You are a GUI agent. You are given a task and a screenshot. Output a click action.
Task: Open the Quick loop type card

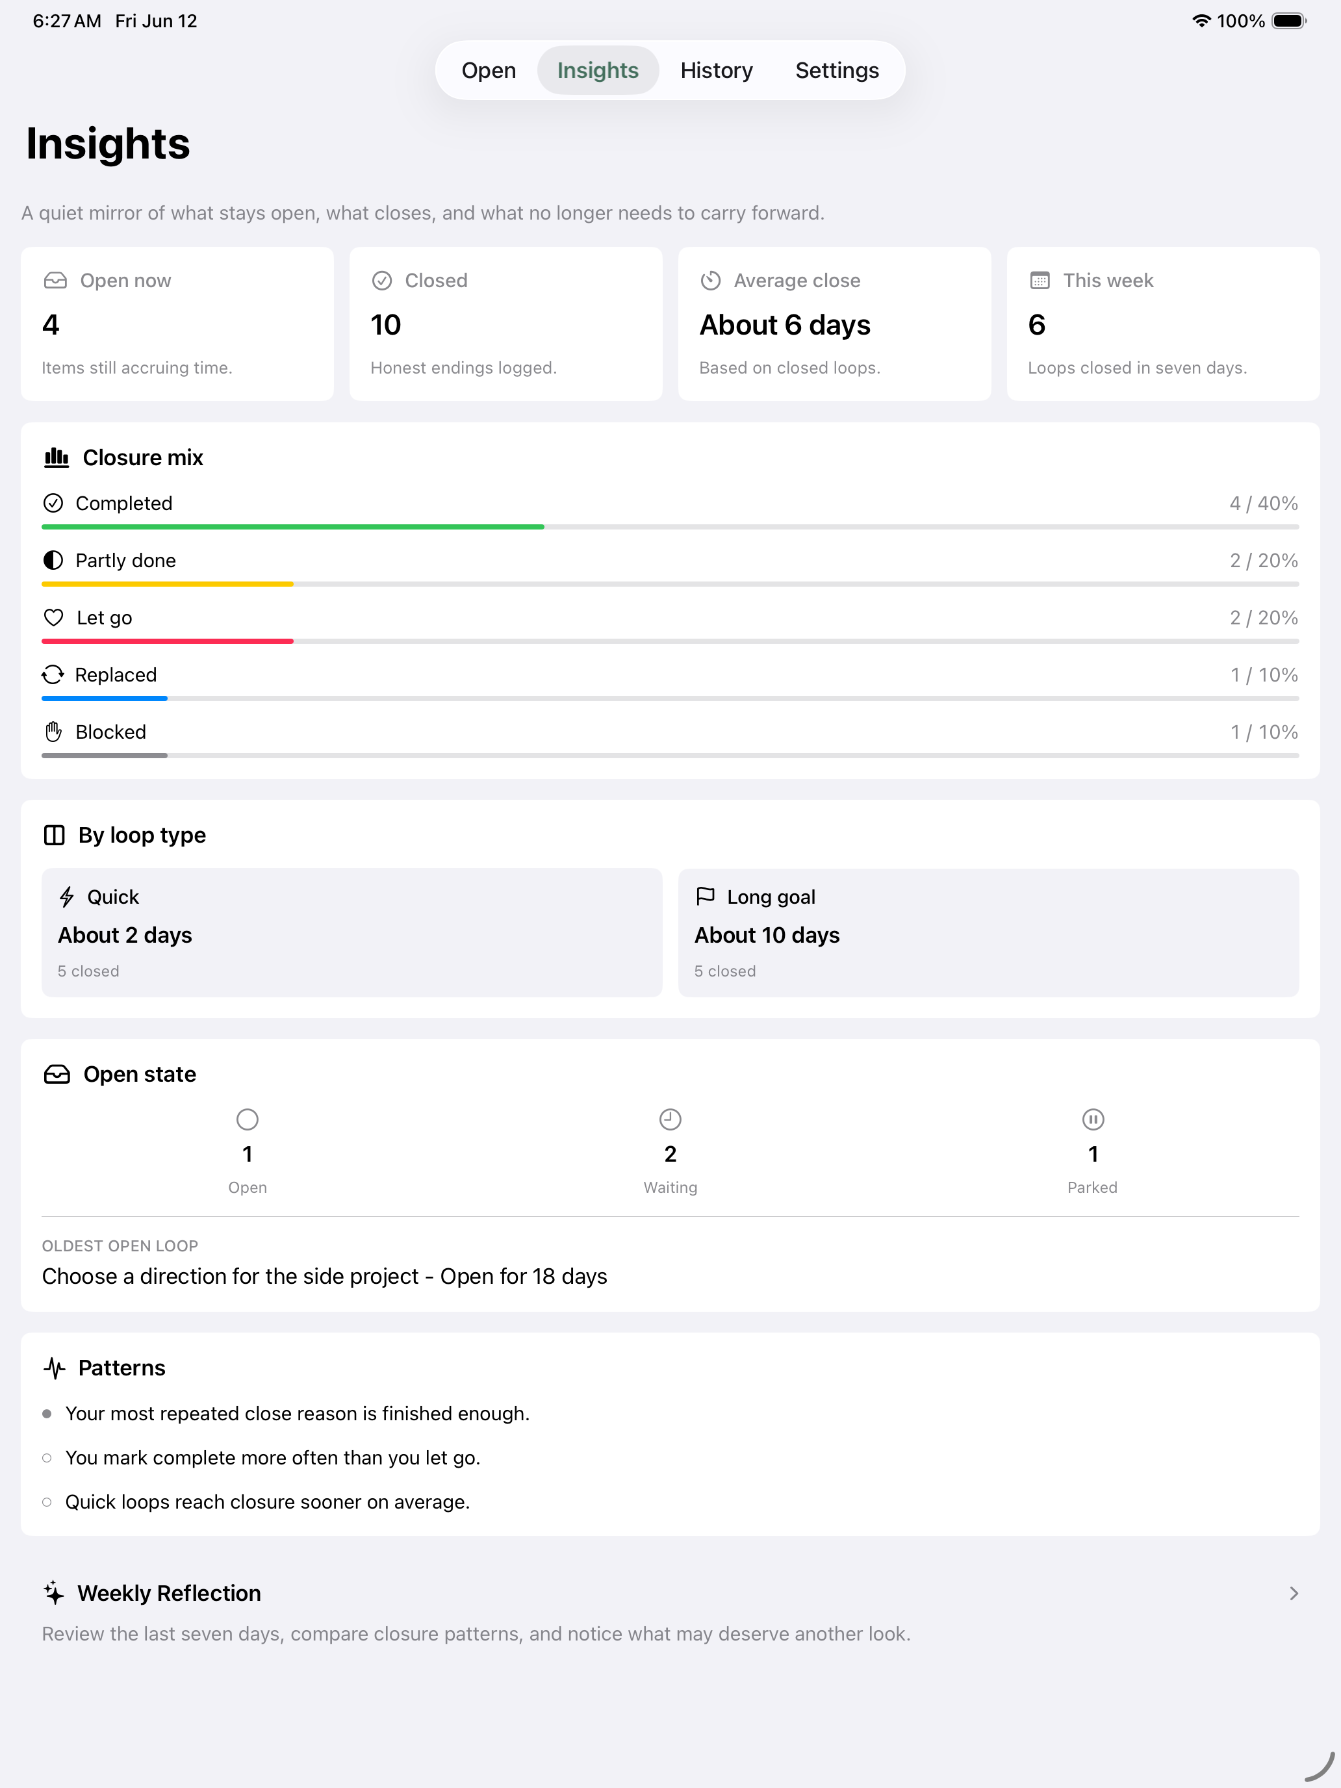[351, 933]
